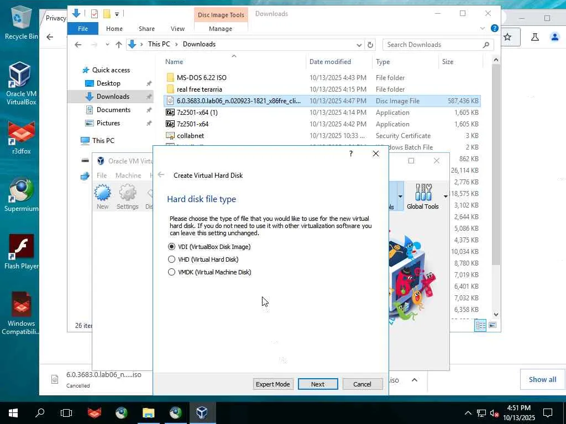Click the Explorer vertical scrollbar
The image size is (566, 424).
pyautogui.click(x=496, y=166)
